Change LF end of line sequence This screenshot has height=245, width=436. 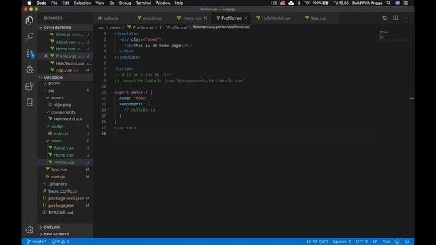coord(375,242)
